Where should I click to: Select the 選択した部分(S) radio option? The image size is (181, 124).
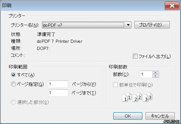click(x=13, y=102)
